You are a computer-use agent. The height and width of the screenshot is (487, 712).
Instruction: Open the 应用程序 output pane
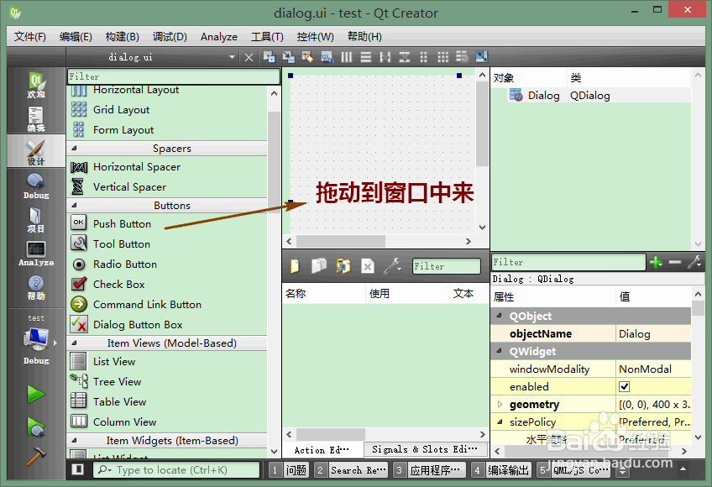tap(430, 470)
